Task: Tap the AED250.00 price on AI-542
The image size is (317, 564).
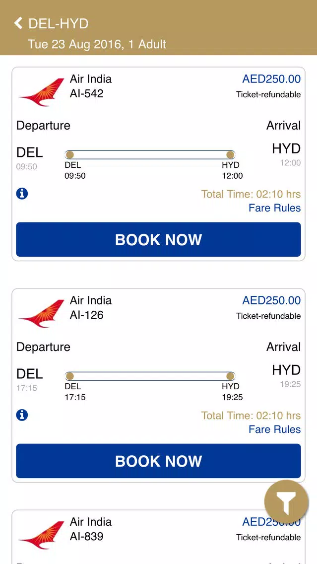Action: tap(271, 79)
